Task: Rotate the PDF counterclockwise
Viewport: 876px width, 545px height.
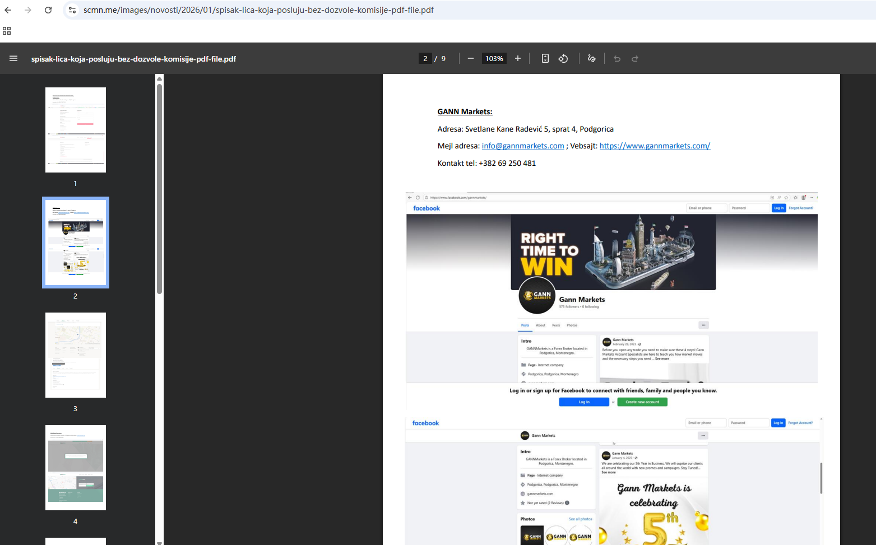Action: tap(563, 58)
